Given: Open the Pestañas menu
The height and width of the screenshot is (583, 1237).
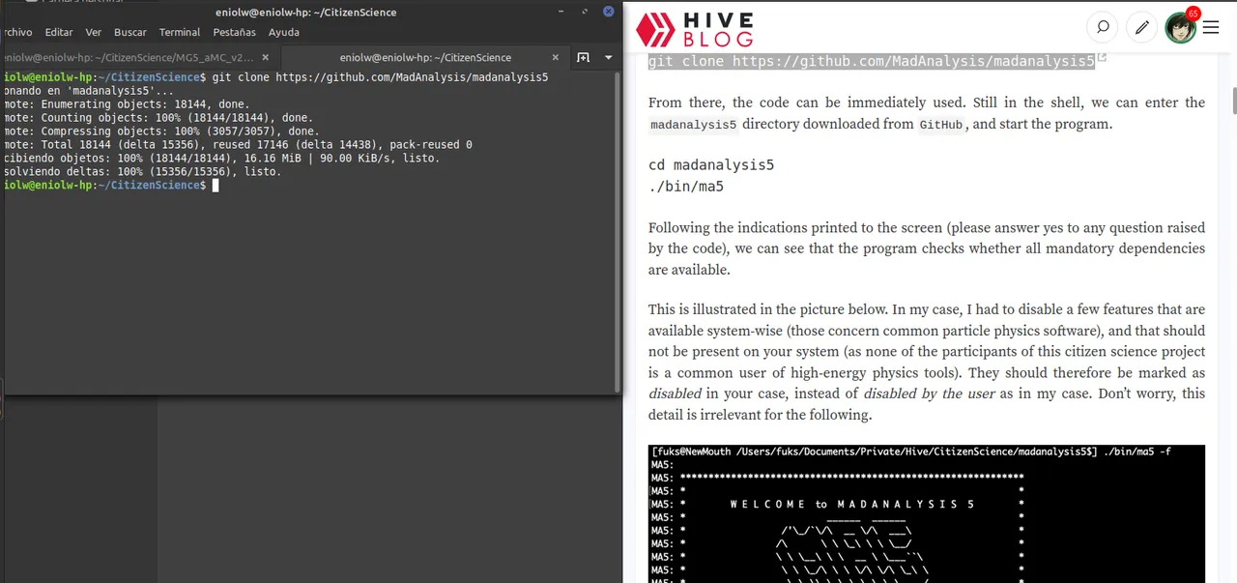Looking at the screenshot, I should coord(235,32).
